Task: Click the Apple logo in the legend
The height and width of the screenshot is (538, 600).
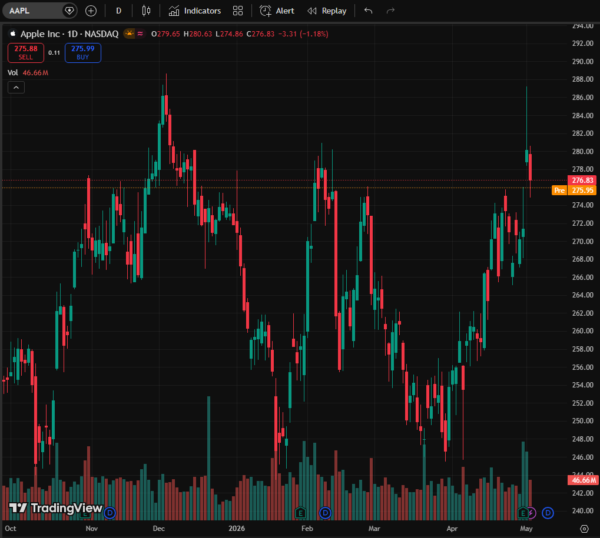Action: (12, 34)
